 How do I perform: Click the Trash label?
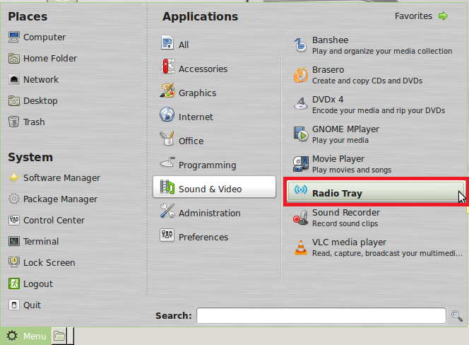coord(34,122)
